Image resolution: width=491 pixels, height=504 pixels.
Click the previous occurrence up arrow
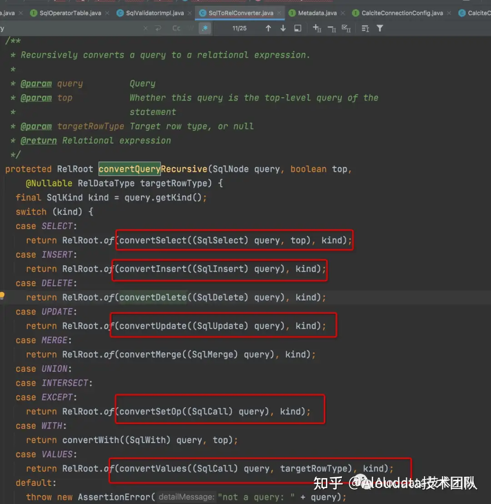(269, 28)
